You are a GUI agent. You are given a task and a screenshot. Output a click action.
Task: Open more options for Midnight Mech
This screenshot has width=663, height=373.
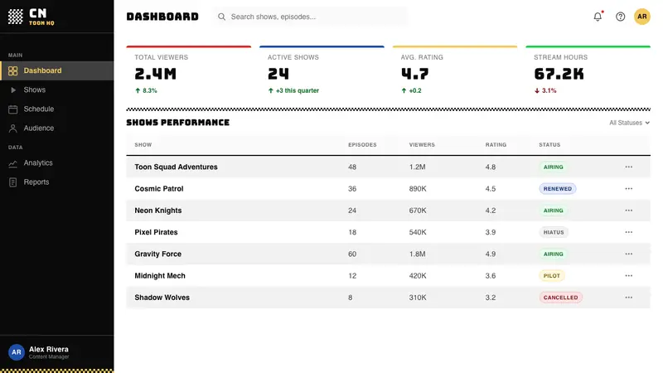tap(629, 276)
